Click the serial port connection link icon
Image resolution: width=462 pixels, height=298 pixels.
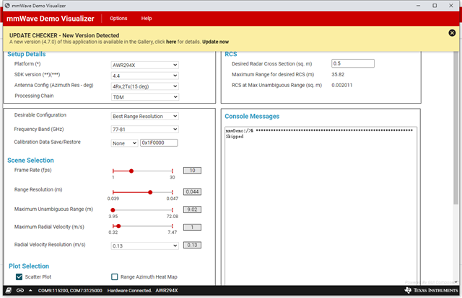point(20,290)
